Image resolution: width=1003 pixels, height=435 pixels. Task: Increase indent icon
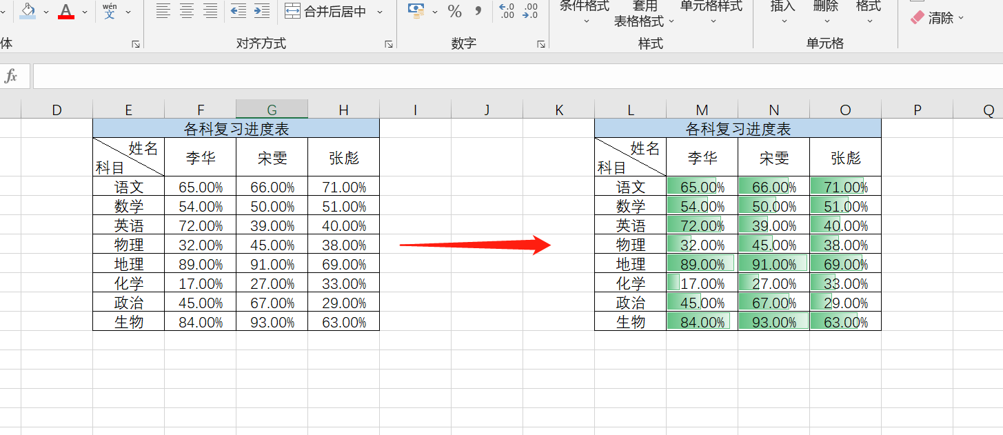pyautogui.click(x=262, y=11)
